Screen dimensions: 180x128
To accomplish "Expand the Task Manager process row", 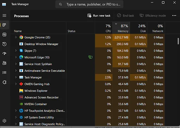I will pos(16,77).
